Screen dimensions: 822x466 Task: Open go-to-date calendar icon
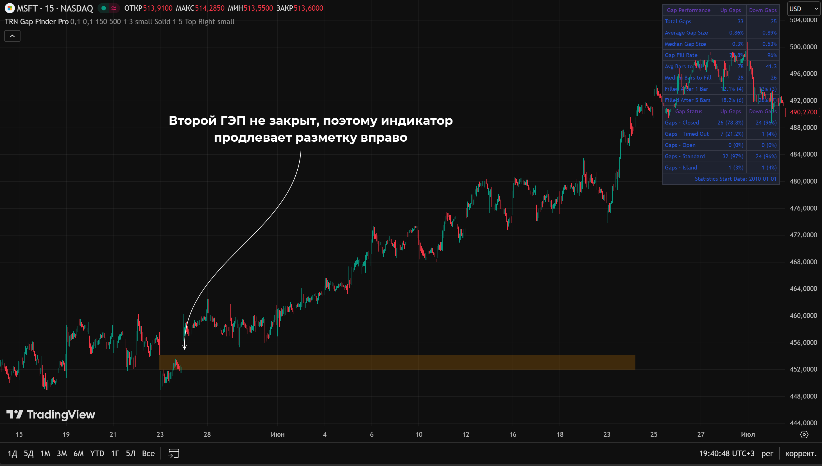(174, 453)
